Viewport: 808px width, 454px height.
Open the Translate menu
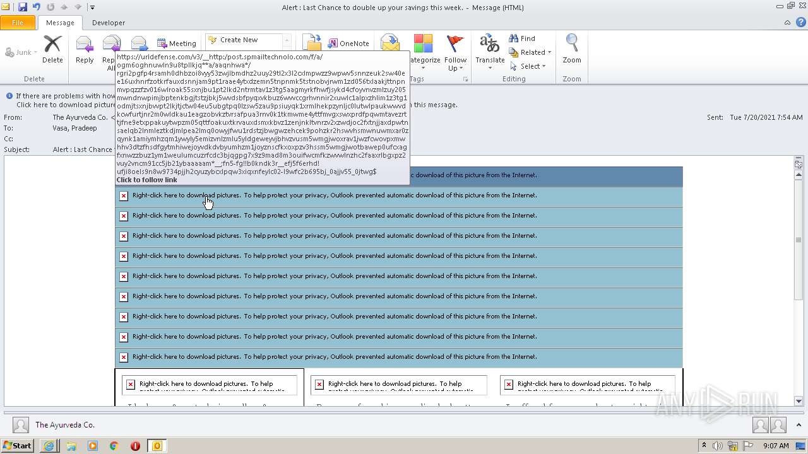490,52
